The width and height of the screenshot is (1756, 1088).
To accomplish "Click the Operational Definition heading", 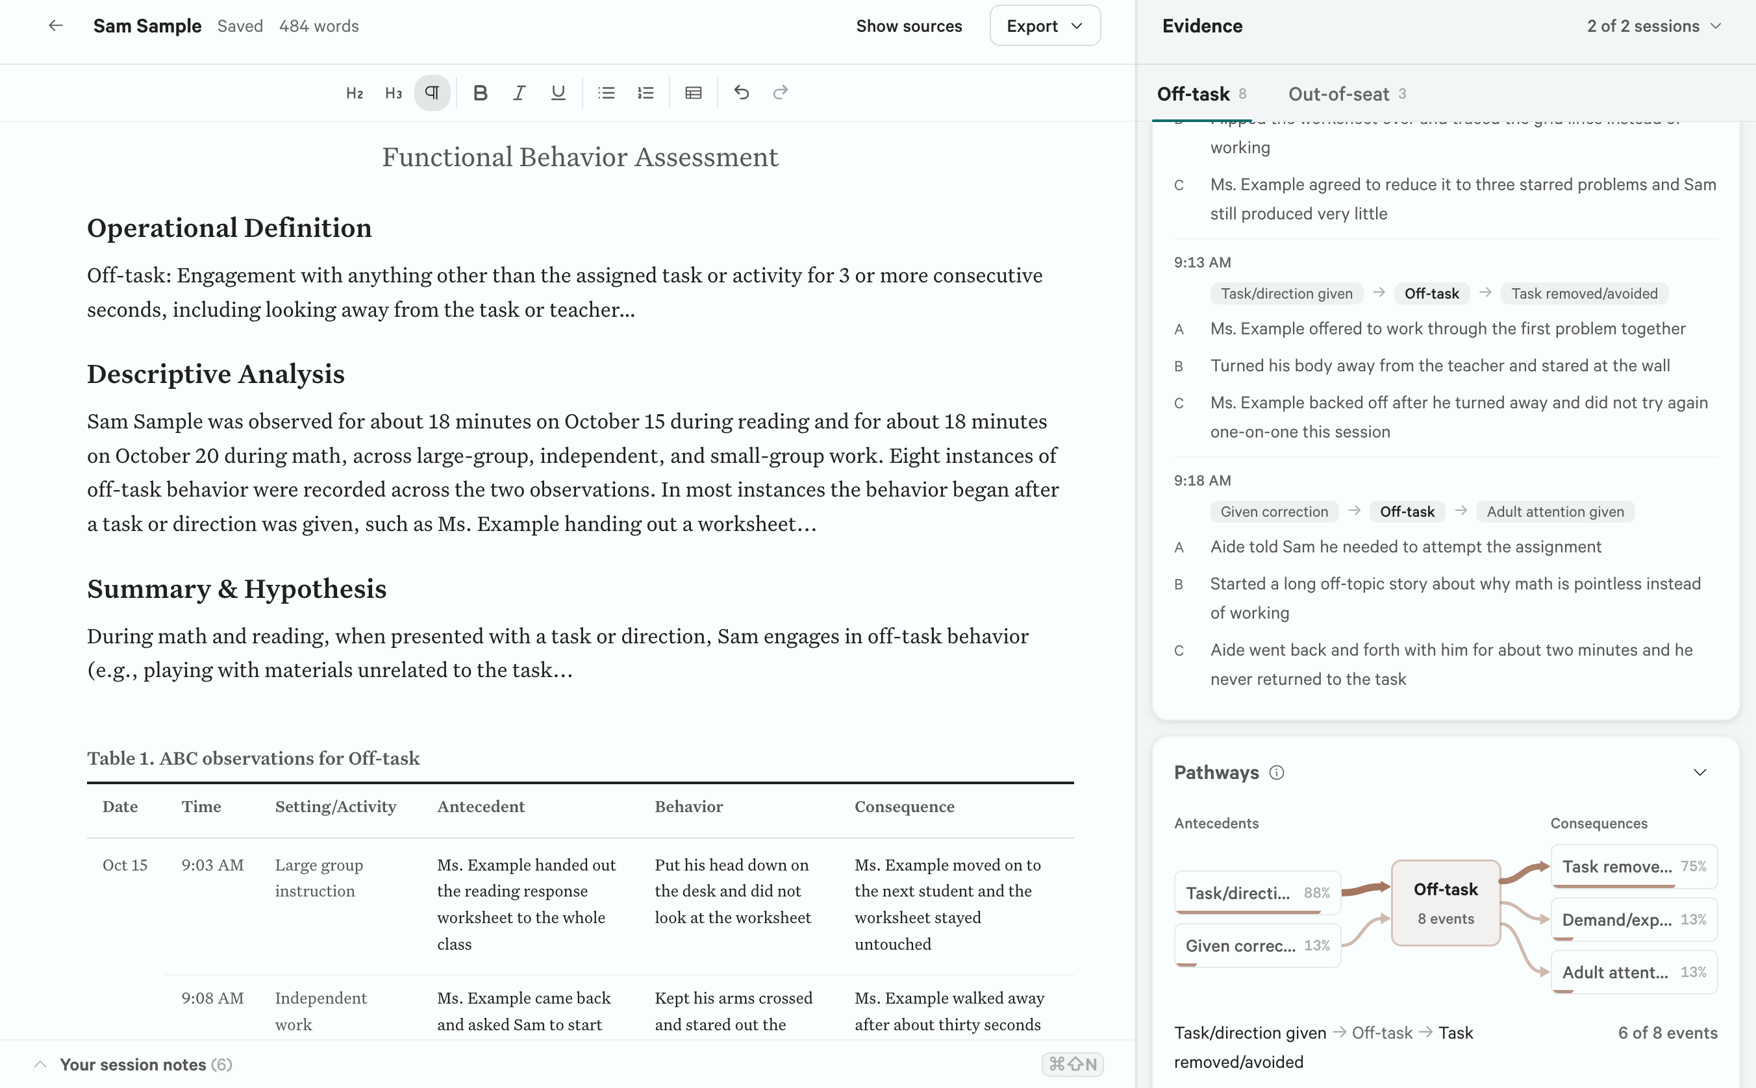I will pyautogui.click(x=230, y=228).
